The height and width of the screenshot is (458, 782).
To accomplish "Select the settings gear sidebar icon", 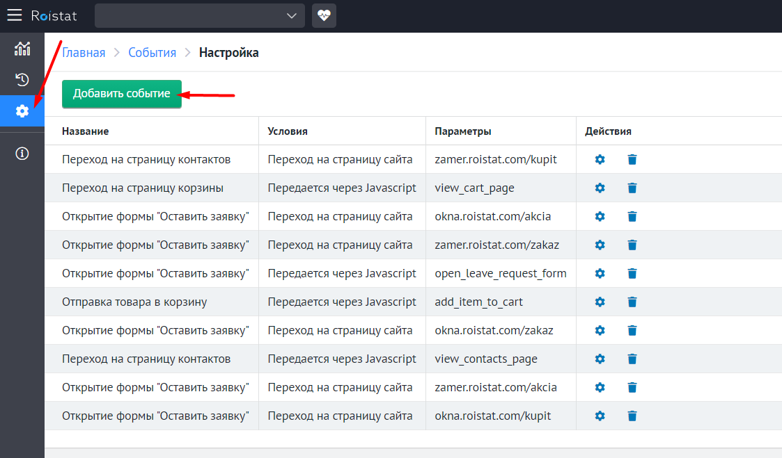I will (x=22, y=111).
